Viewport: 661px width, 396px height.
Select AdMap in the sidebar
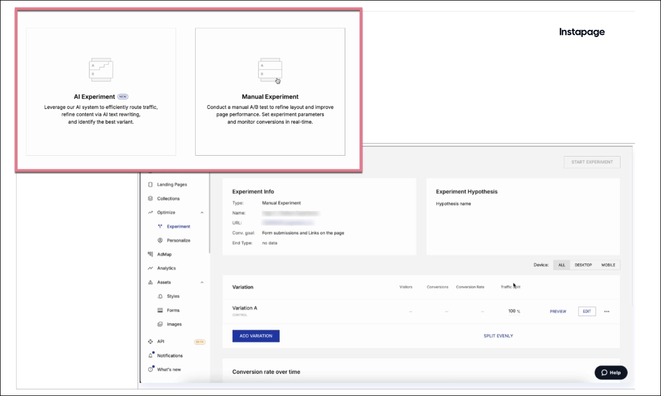click(150, 254)
